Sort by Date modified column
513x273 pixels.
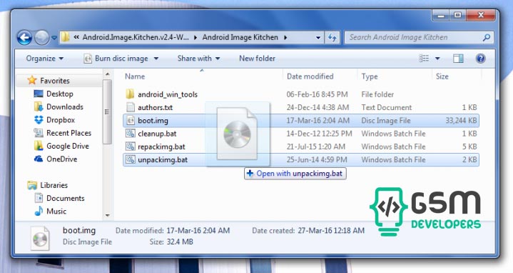[310, 76]
